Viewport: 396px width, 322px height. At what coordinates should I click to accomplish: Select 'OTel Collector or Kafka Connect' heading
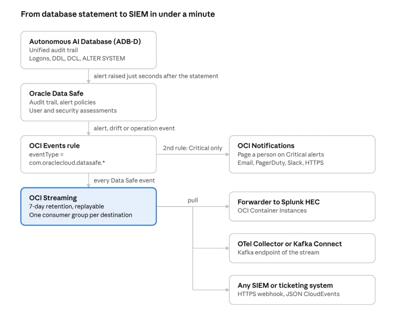[290, 244]
